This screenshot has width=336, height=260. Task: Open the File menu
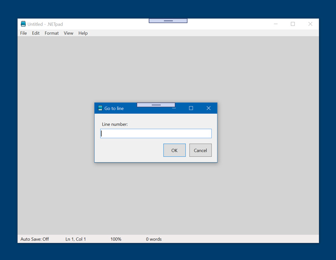click(24, 33)
